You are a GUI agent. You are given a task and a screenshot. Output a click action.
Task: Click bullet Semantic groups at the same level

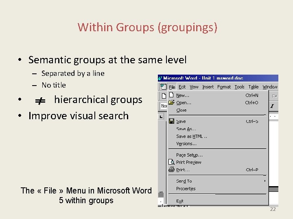pyautogui.click(x=107, y=60)
